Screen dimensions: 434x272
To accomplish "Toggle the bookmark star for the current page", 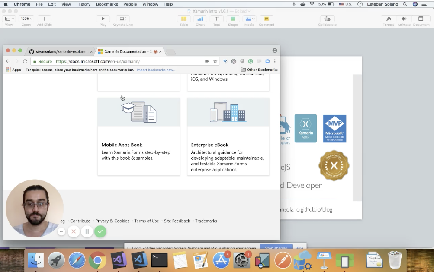I will (x=215, y=61).
